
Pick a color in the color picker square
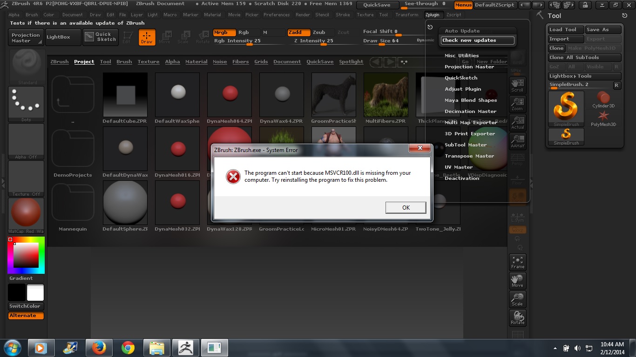coord(26,255)
